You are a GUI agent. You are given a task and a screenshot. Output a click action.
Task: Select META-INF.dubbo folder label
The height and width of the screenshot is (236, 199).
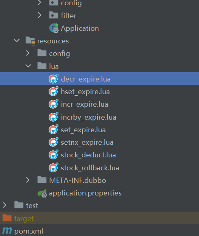click(x=78, y=180)
